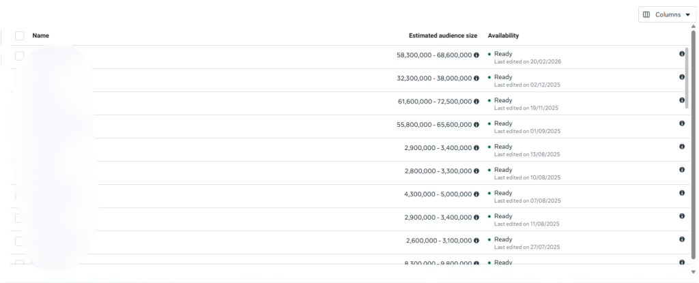Click far-right info icon on row edited 20/02/2026

681,54
